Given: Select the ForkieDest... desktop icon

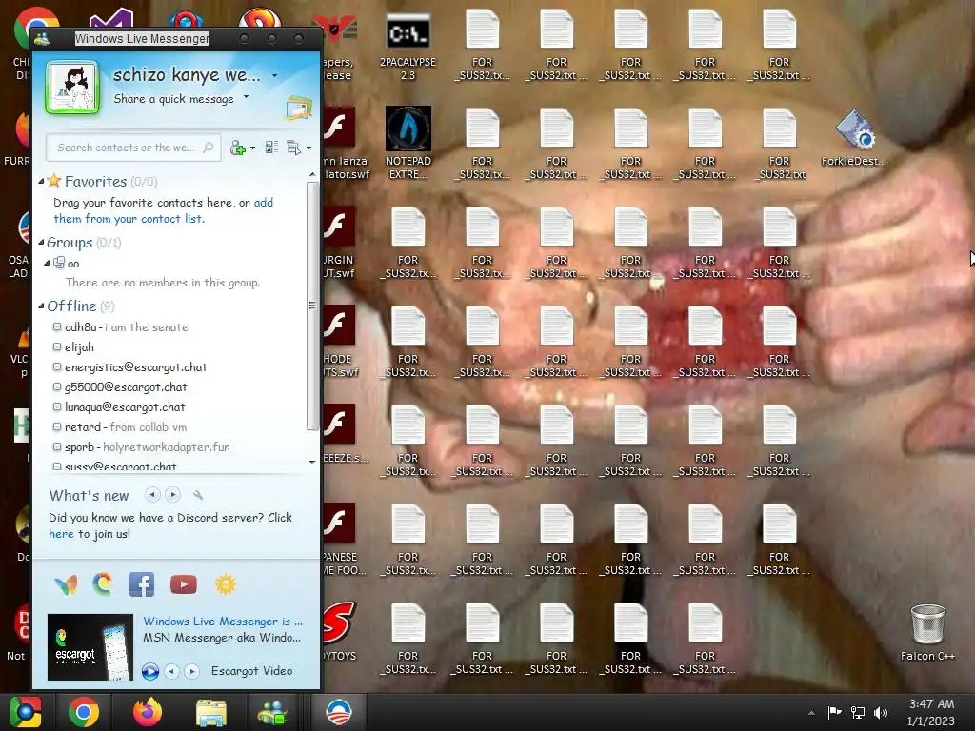Looking at the screenshot, I should (x=854, y=138).
